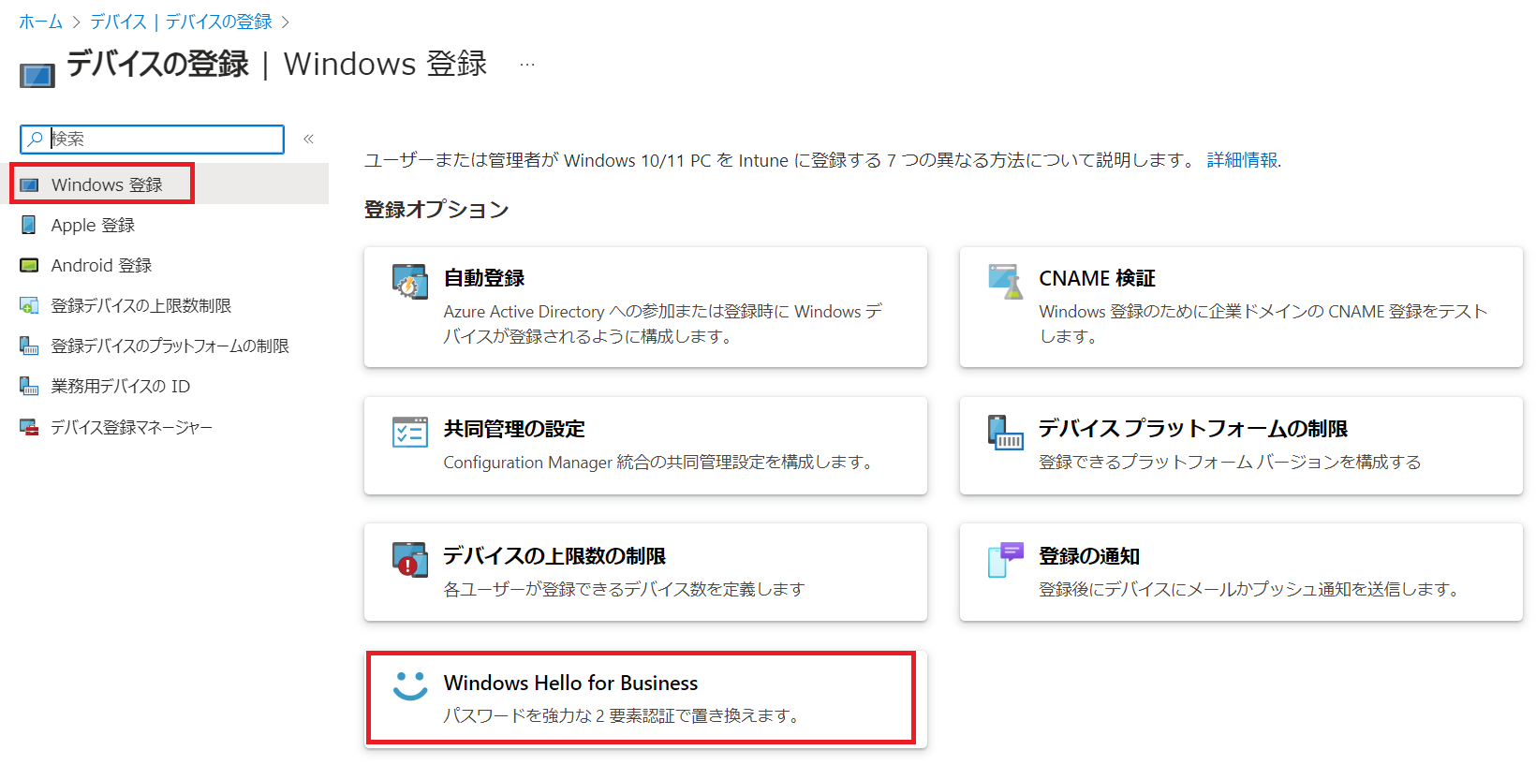Follow the 詳細情報 link

pyautogui.click(x=1242, y=160)
